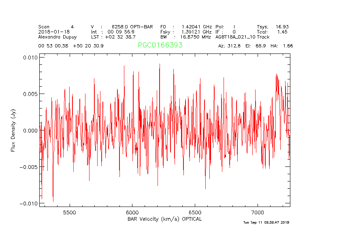Viewport: 341px width, 241px height.
Task: Click the 0.000 flux tick label
Action: 30,130
